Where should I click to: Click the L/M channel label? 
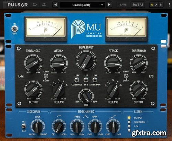tap(21, 76)
